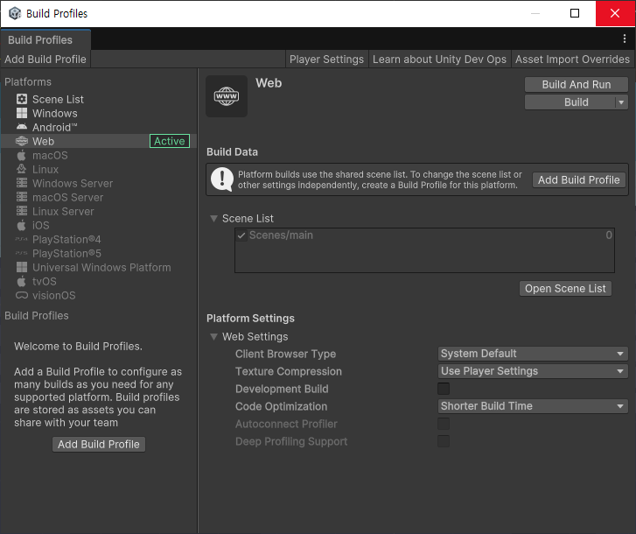Screen dimensions: 636x534
Task: Click the Scenes/main entry text
Action: click(281, 235)
